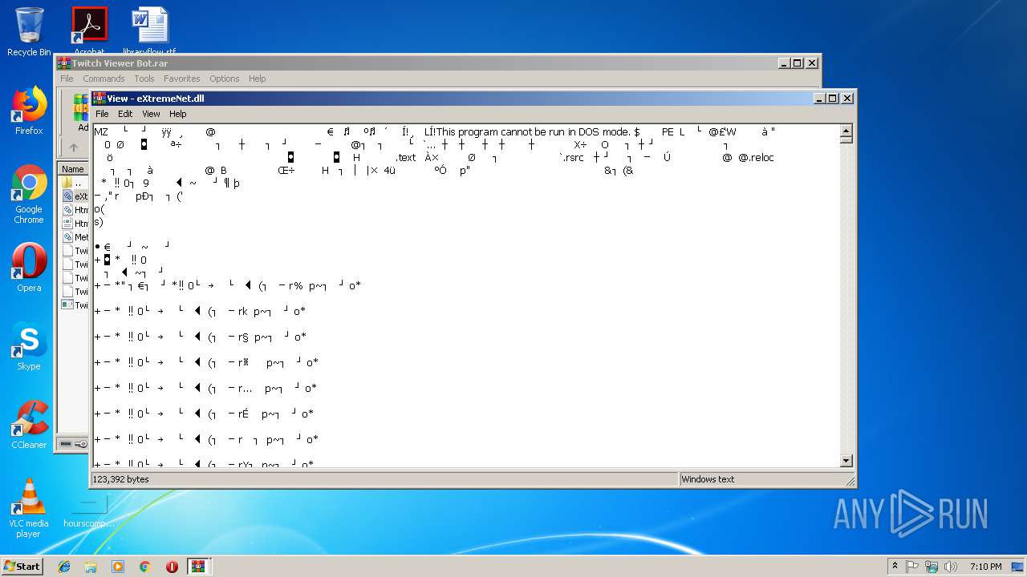
Task: Open the File menu in the View window
Action: [102, 114]
